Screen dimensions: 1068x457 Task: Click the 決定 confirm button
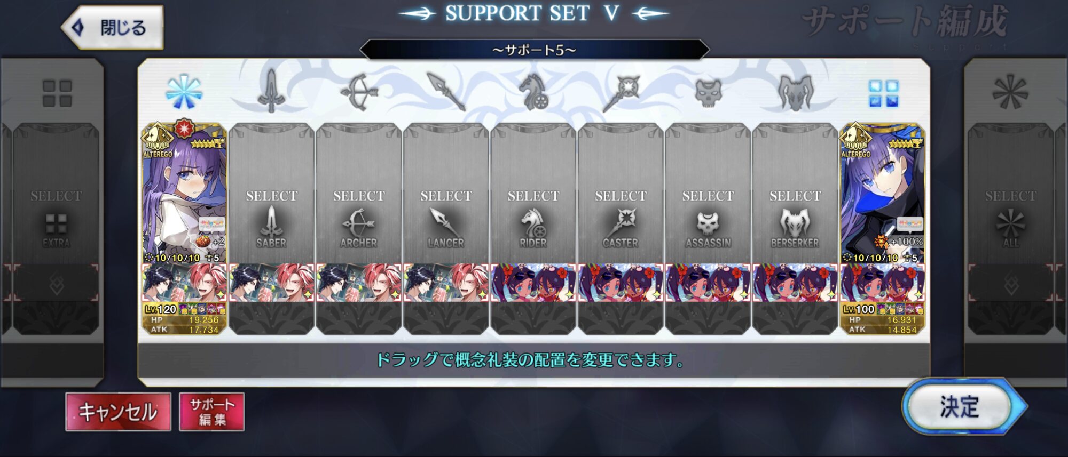click(960, 407)
